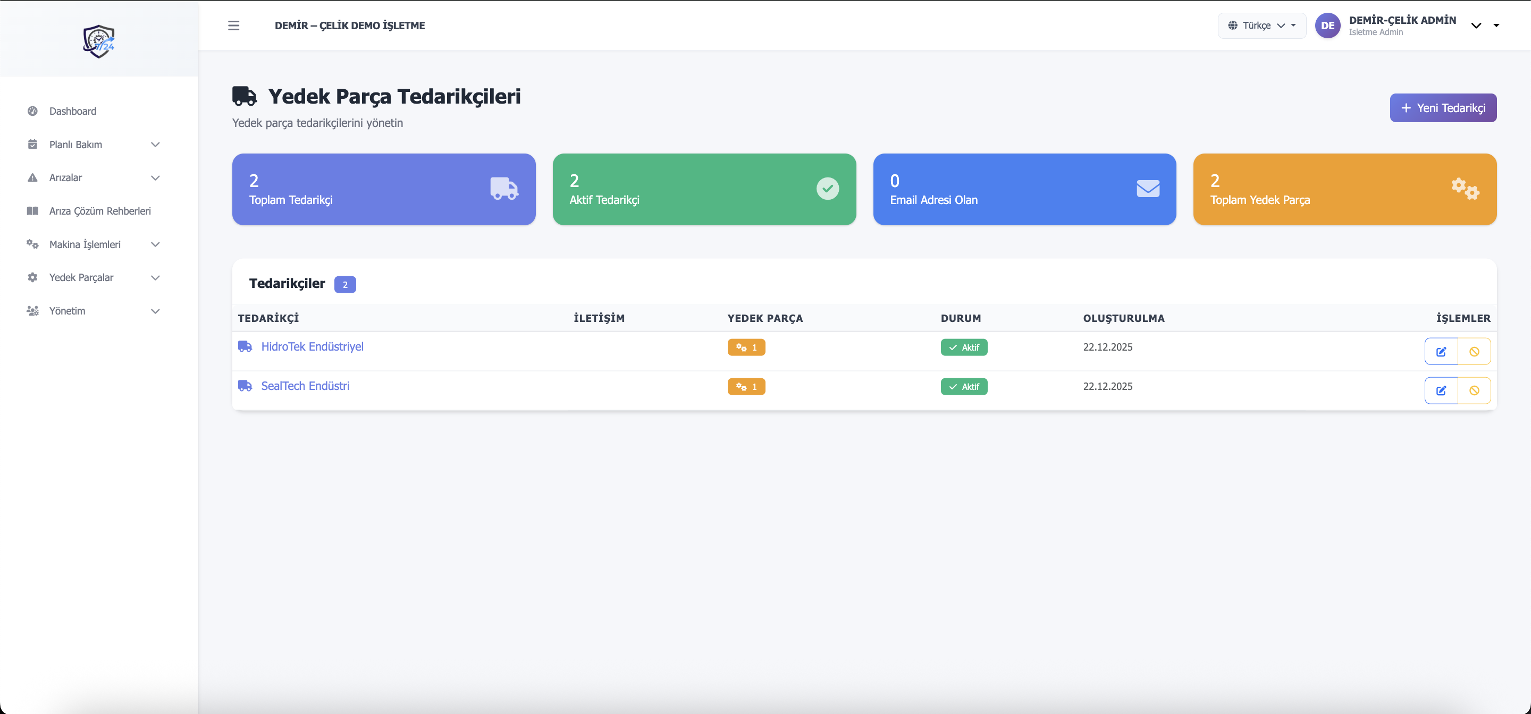Viewport: 1531px width, 714px height.
Task: Click the Yeni Tedarikçi button
Action: 1442,107
